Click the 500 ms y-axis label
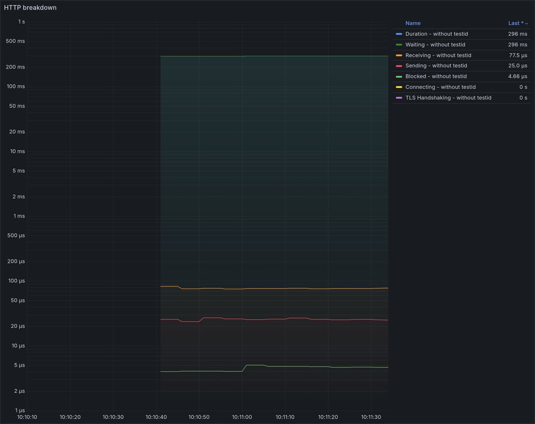535x424 pixels. tap(15, 41)
